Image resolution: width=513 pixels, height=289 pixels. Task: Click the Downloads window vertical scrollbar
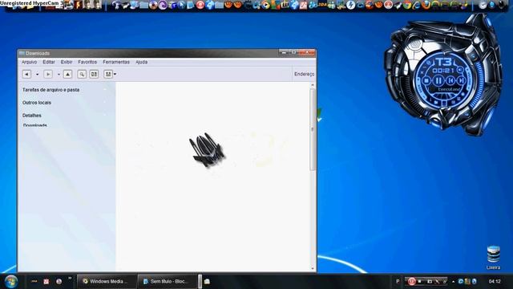pyautogui.click(x=313, y=129)
